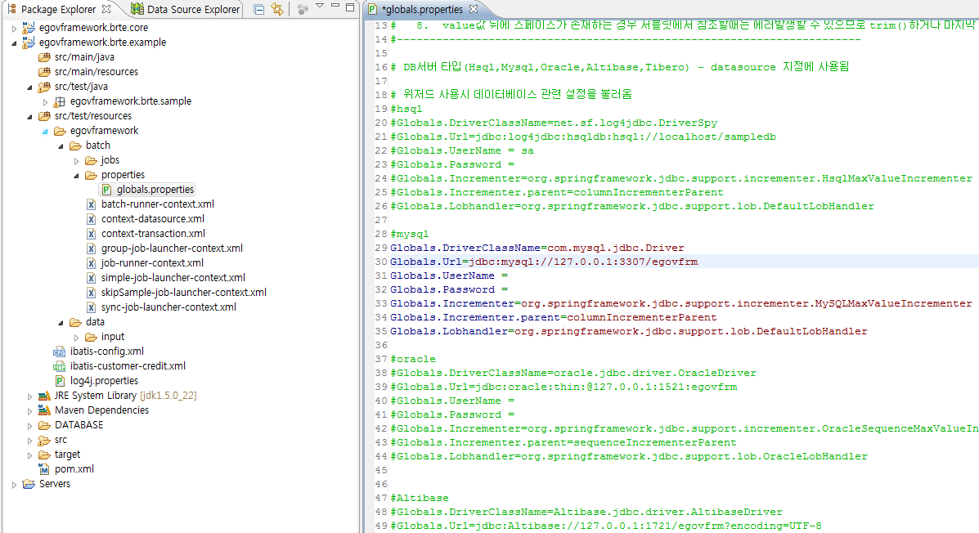Click the batch-runner-context.xml file icon
The width and height of the screenshot is (979, 533).
point(92,204)
